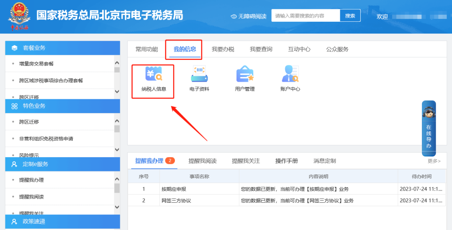Switch to the 我要办税 tab
The width and height of the screenshot is (452, 230).
coord(223,49)
